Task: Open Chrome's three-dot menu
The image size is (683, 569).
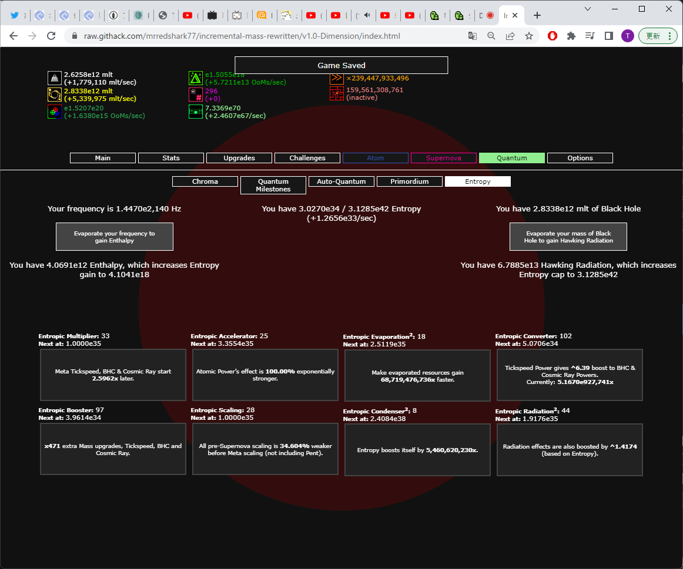Action: pos(670,36)
